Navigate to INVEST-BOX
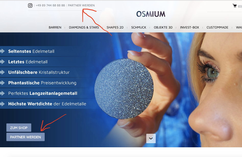The width and height of the screenshot is (242, 157). click(x=189, y=28)
